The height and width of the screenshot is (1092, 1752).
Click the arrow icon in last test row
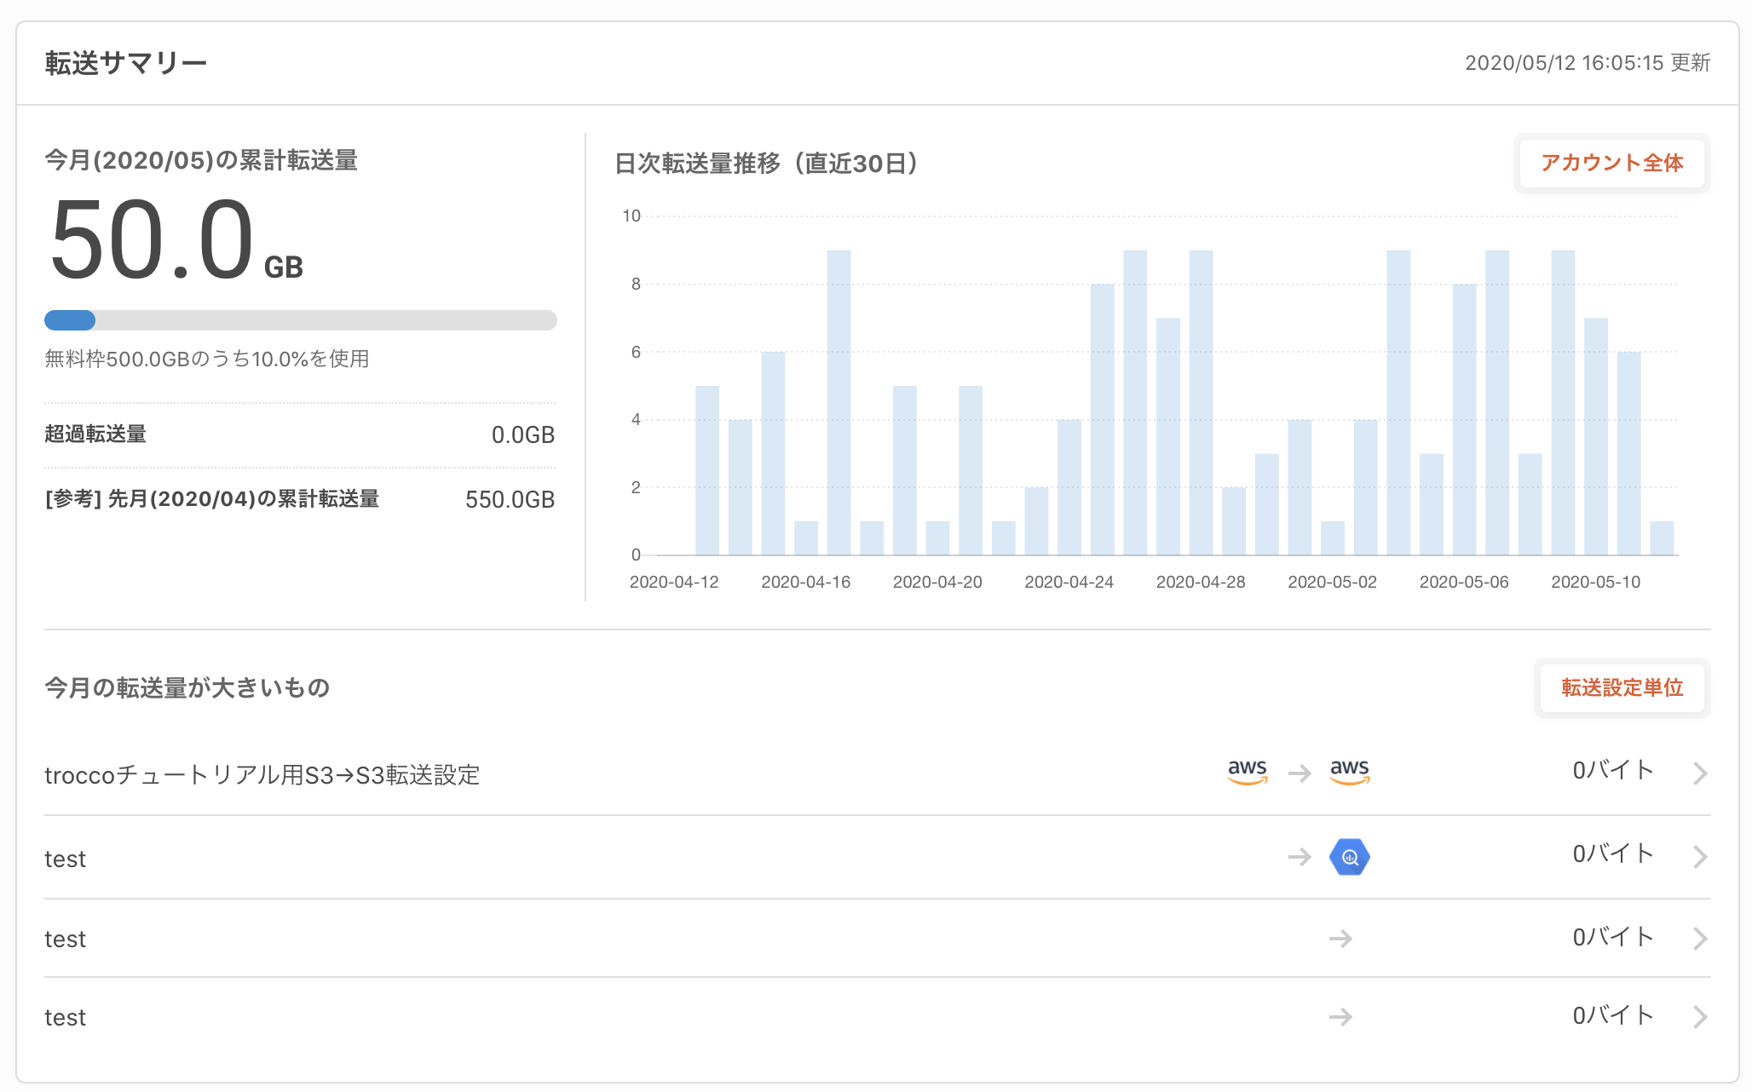click(1340, 1017)
